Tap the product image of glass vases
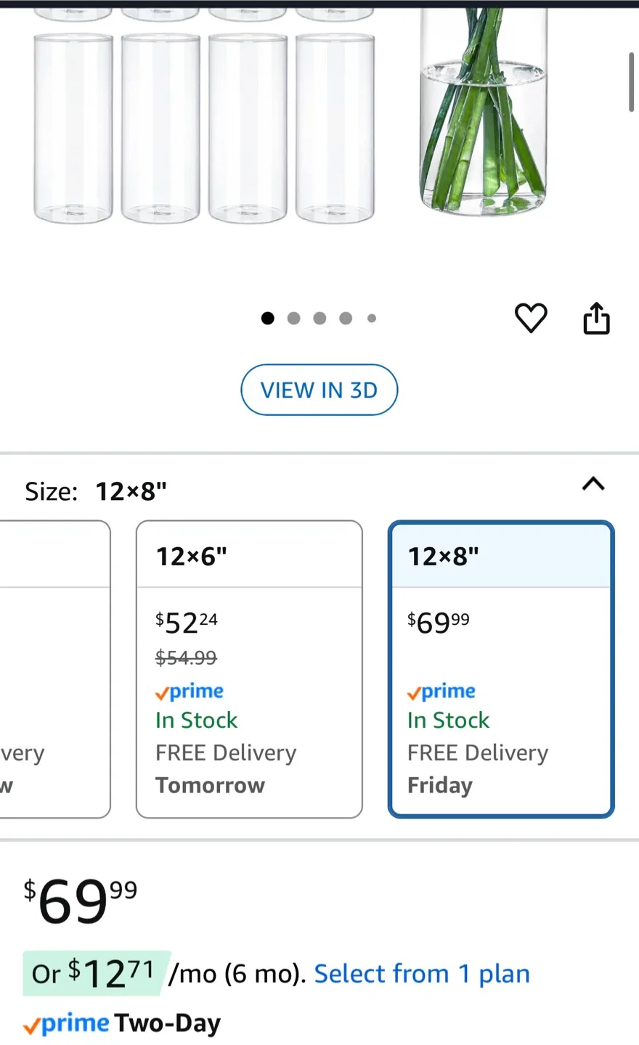 [x=203, y=123]
